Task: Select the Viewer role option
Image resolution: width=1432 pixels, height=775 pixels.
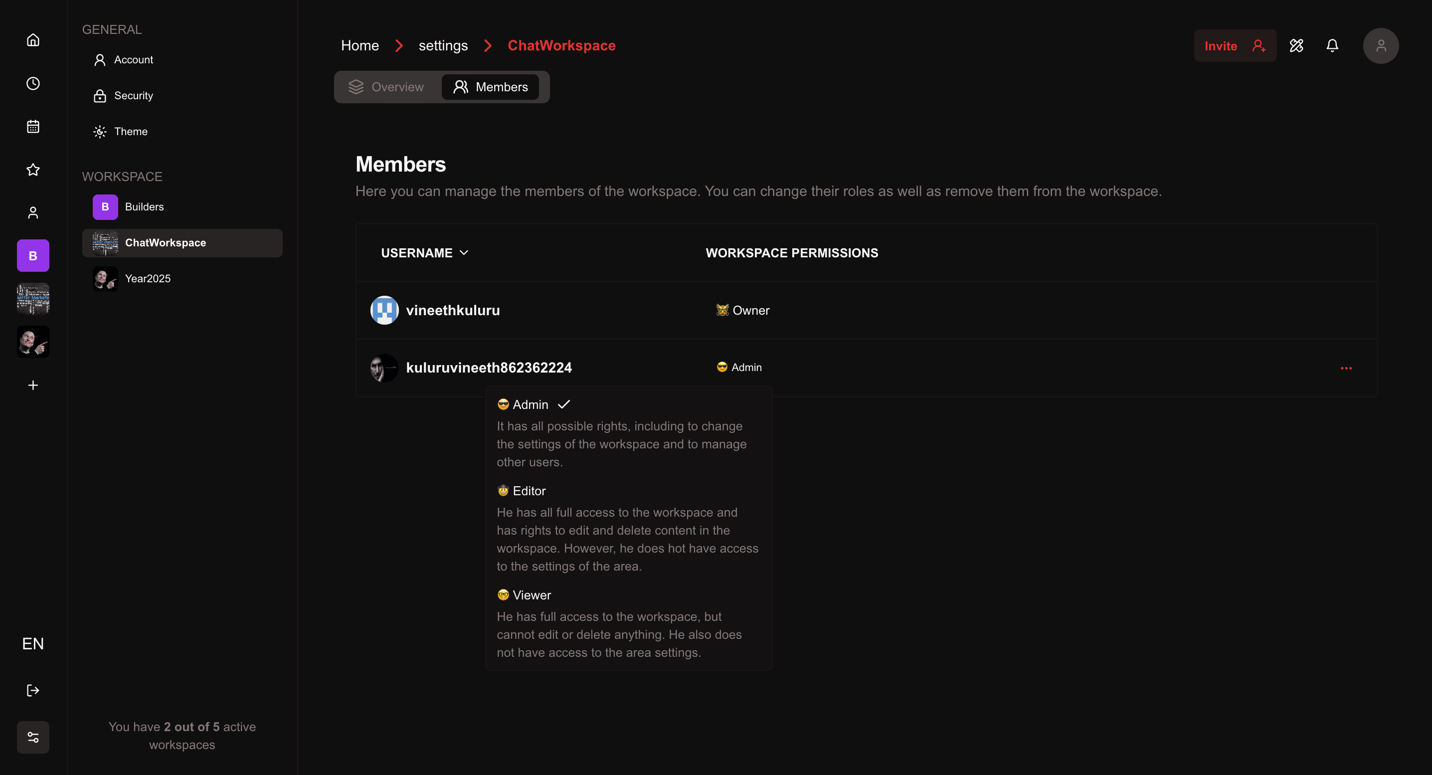Action: click(x=531, y=594)
